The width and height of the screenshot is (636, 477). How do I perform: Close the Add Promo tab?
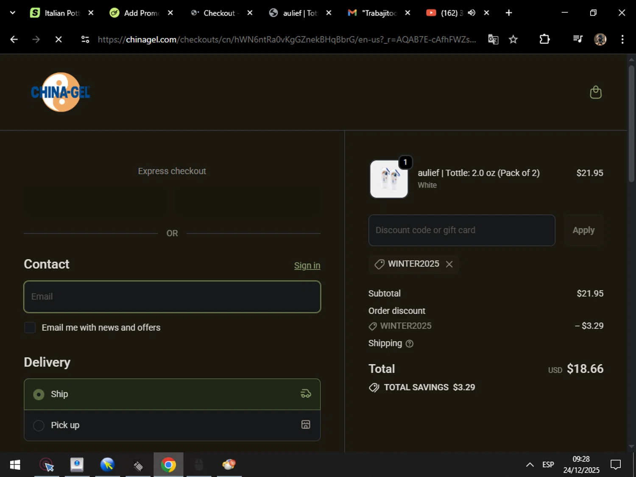(170, 13)
